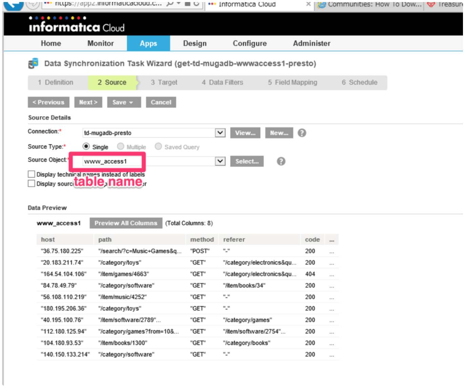Click the browser refresh icon
This screenshot has width=465, height=389.
coord(196,4)
